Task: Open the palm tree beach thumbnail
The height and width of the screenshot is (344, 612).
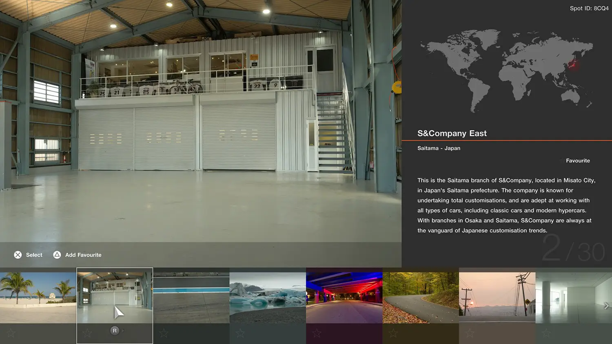Action: (38, 298)
